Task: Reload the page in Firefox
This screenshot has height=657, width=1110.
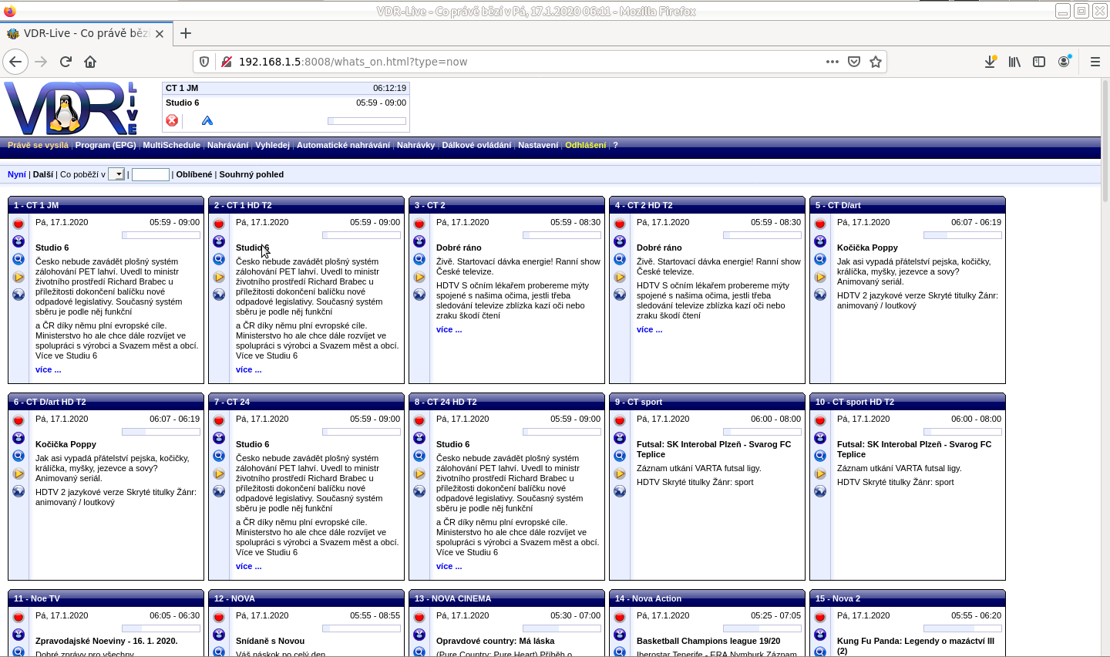Action: (66, 62)
